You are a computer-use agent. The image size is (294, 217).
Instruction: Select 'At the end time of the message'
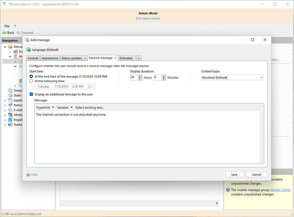(x=31, y=76)
